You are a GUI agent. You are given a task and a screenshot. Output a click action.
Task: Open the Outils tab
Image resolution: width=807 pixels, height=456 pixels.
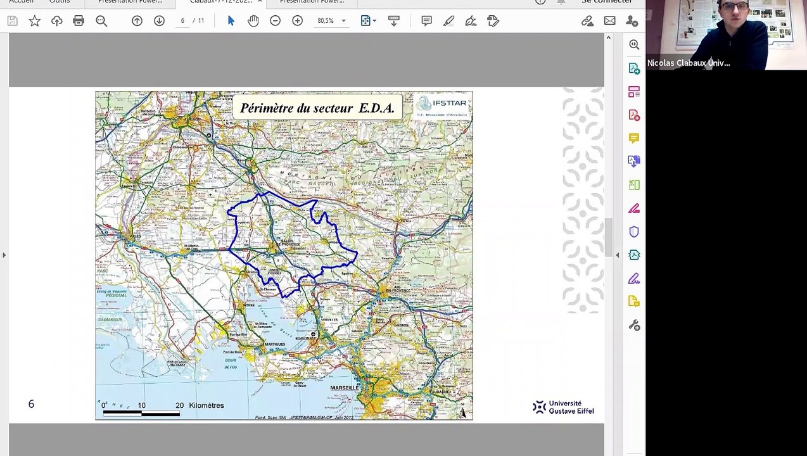click(x=60, y=2)
